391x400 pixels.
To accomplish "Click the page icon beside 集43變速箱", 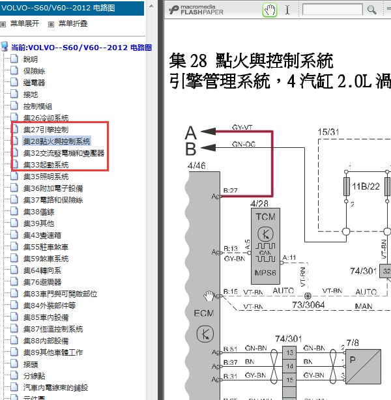I will (x=14, y=235).
